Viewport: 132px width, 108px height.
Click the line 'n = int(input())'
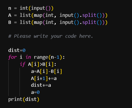click(x=31, y=8)
